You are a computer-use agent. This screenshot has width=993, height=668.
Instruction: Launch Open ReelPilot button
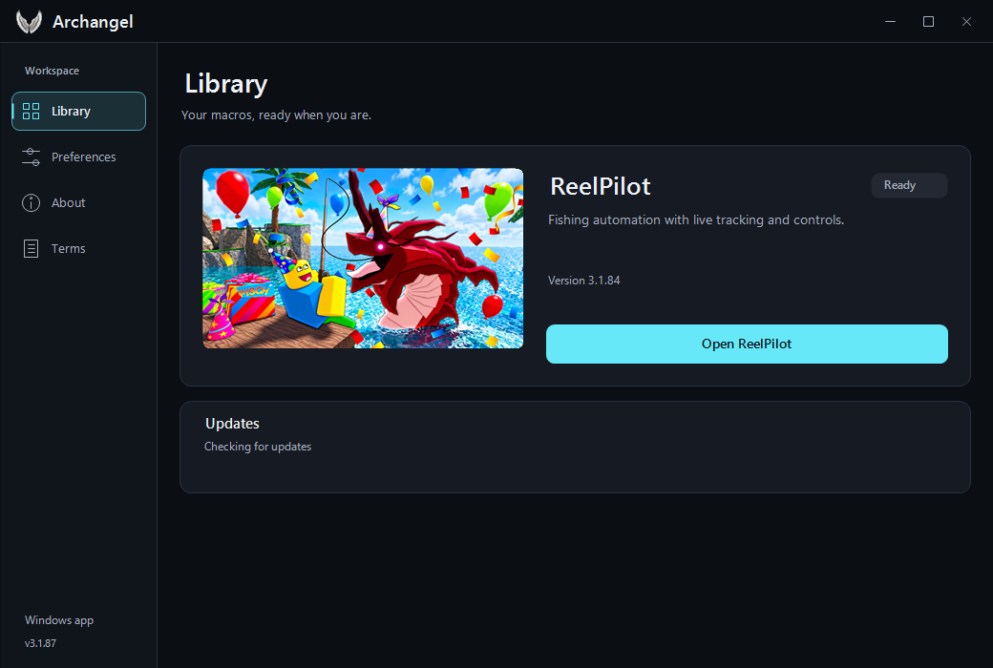click(x=747, y=344)
